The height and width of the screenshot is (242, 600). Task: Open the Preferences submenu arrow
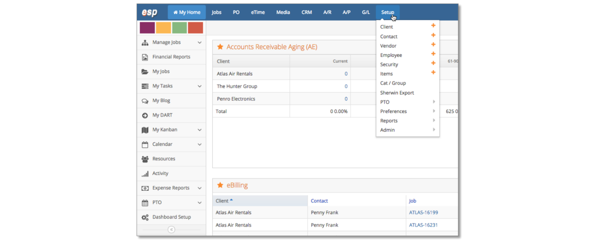(434, 111)
